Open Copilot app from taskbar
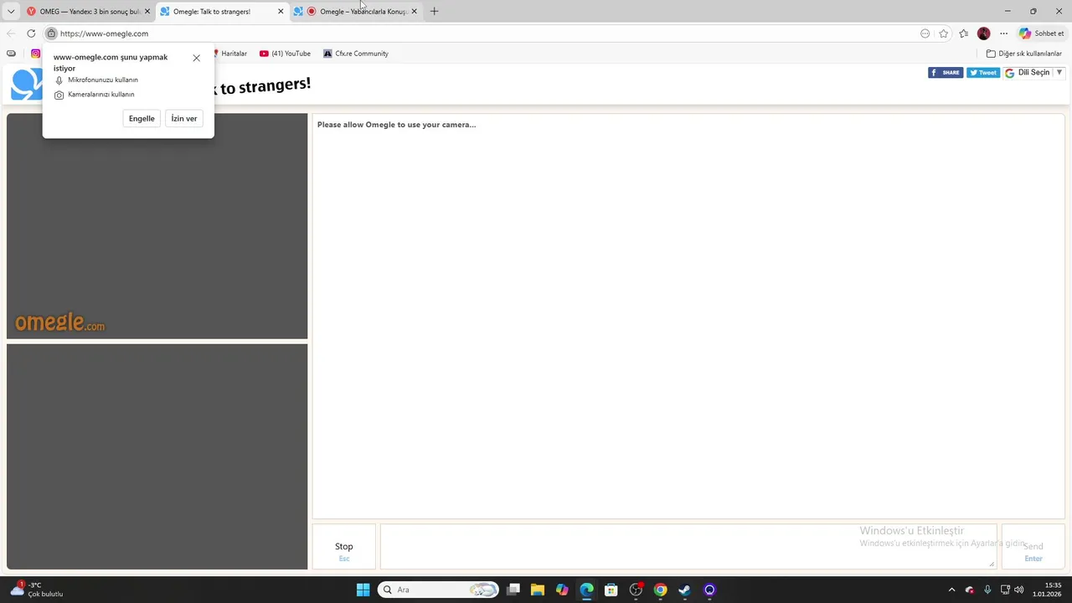The height and width of the screenshot is (603, 1072). tap(562, 590)
